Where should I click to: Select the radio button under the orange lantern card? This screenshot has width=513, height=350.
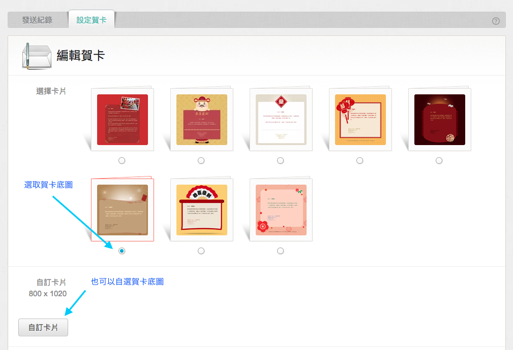tap(359, 161)
